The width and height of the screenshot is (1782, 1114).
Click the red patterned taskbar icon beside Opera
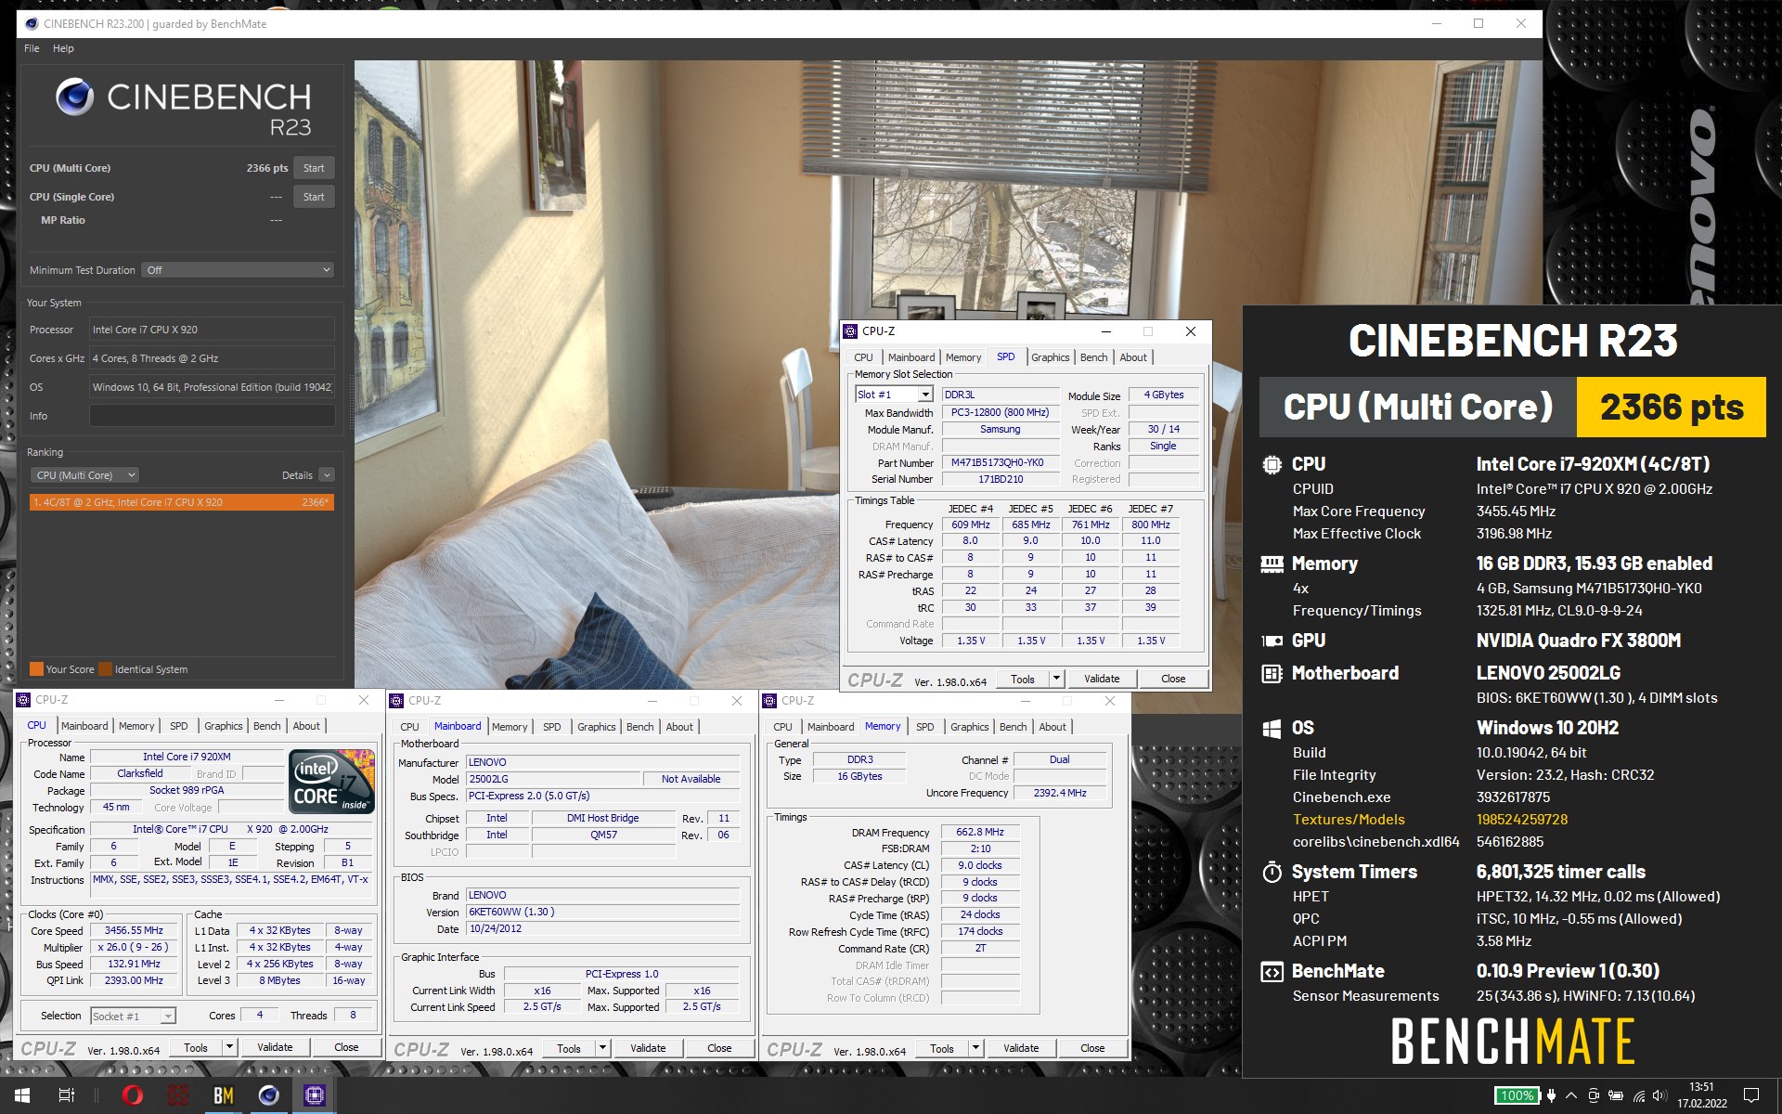pyautogui.click(x=178, y=1095)
